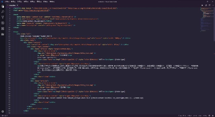Open the Explorer view in activity bar
This screenshot has height=117, width=215.
pos(3,6)
